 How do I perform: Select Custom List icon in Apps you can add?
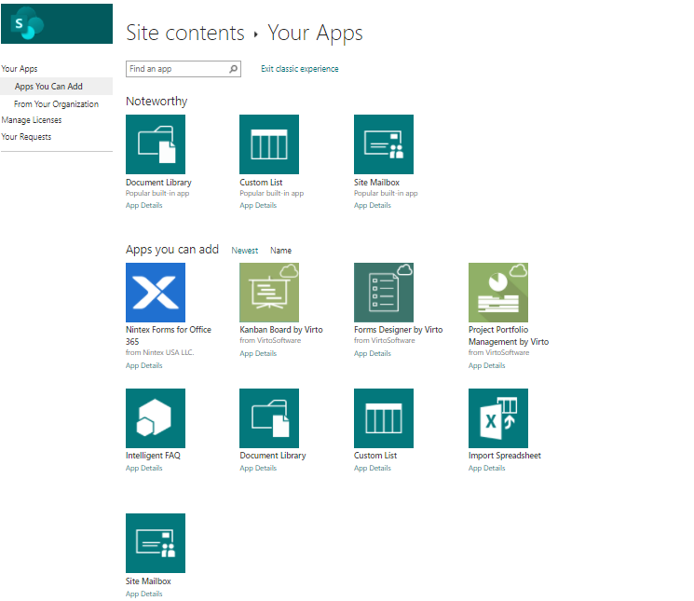pos(384,418)
